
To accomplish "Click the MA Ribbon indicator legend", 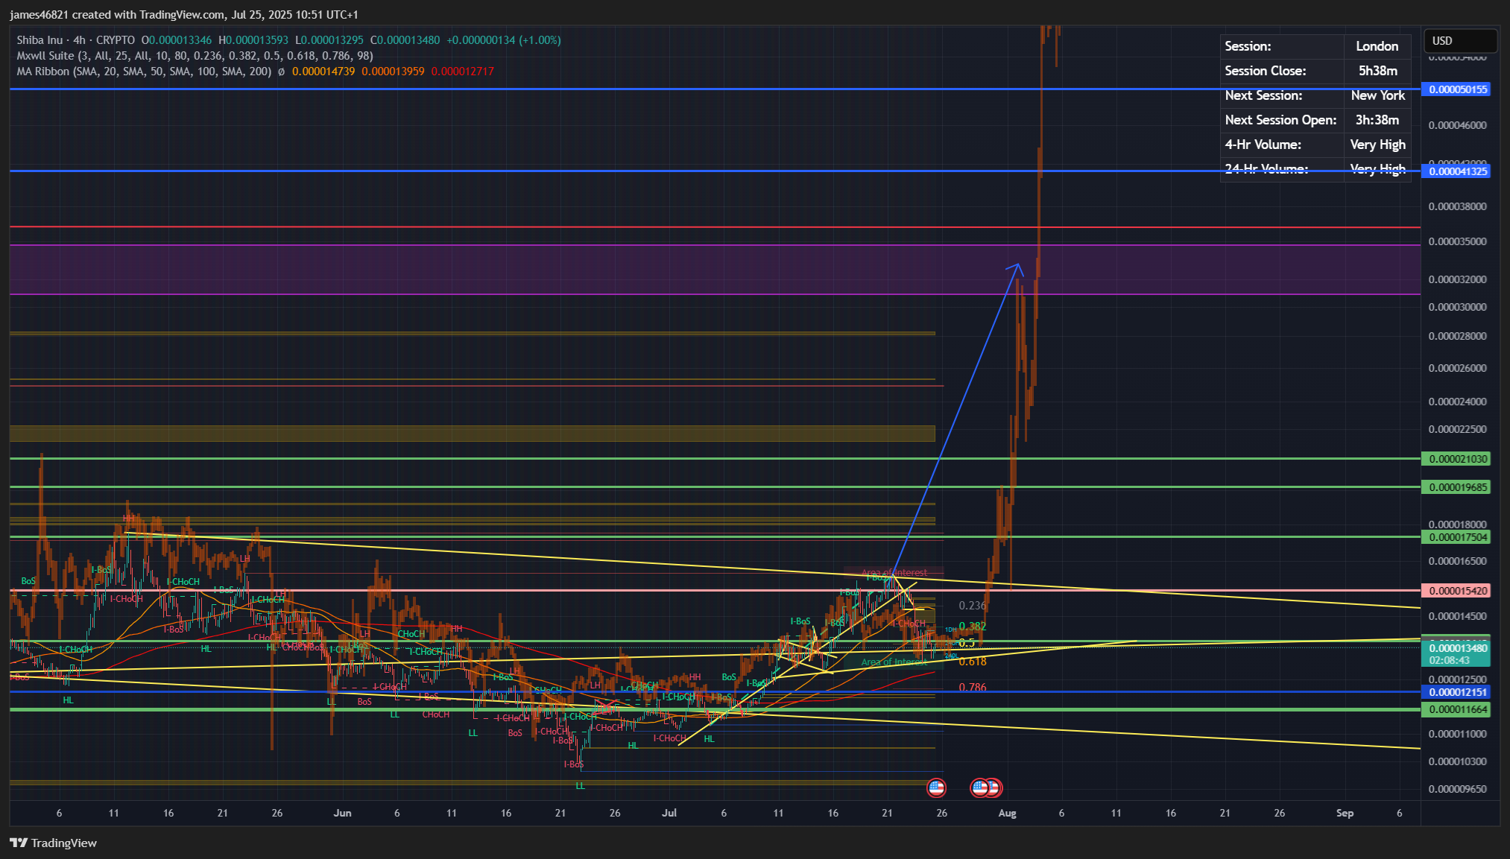I will [144, 72].
